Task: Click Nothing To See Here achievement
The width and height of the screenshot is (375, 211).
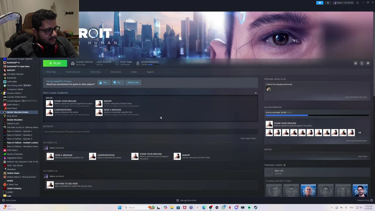Action: [69, 185]
